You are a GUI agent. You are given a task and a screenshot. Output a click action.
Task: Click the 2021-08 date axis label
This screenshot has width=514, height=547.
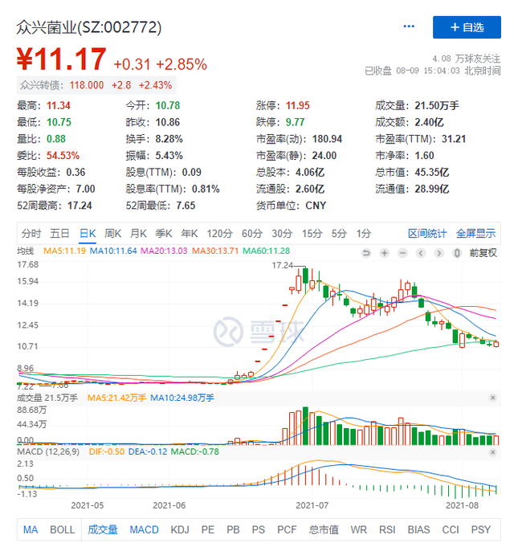pyautogui.click(x=462, y=505)
